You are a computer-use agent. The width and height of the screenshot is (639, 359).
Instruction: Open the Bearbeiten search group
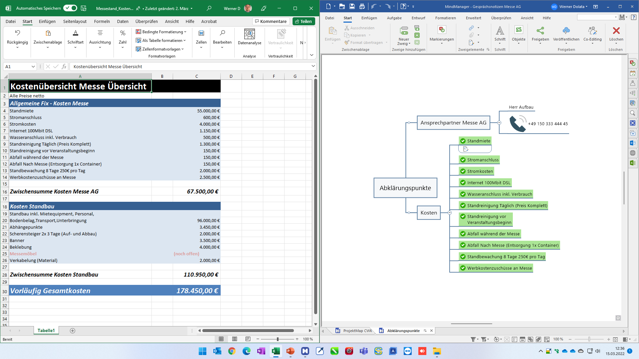click(222, 33)
